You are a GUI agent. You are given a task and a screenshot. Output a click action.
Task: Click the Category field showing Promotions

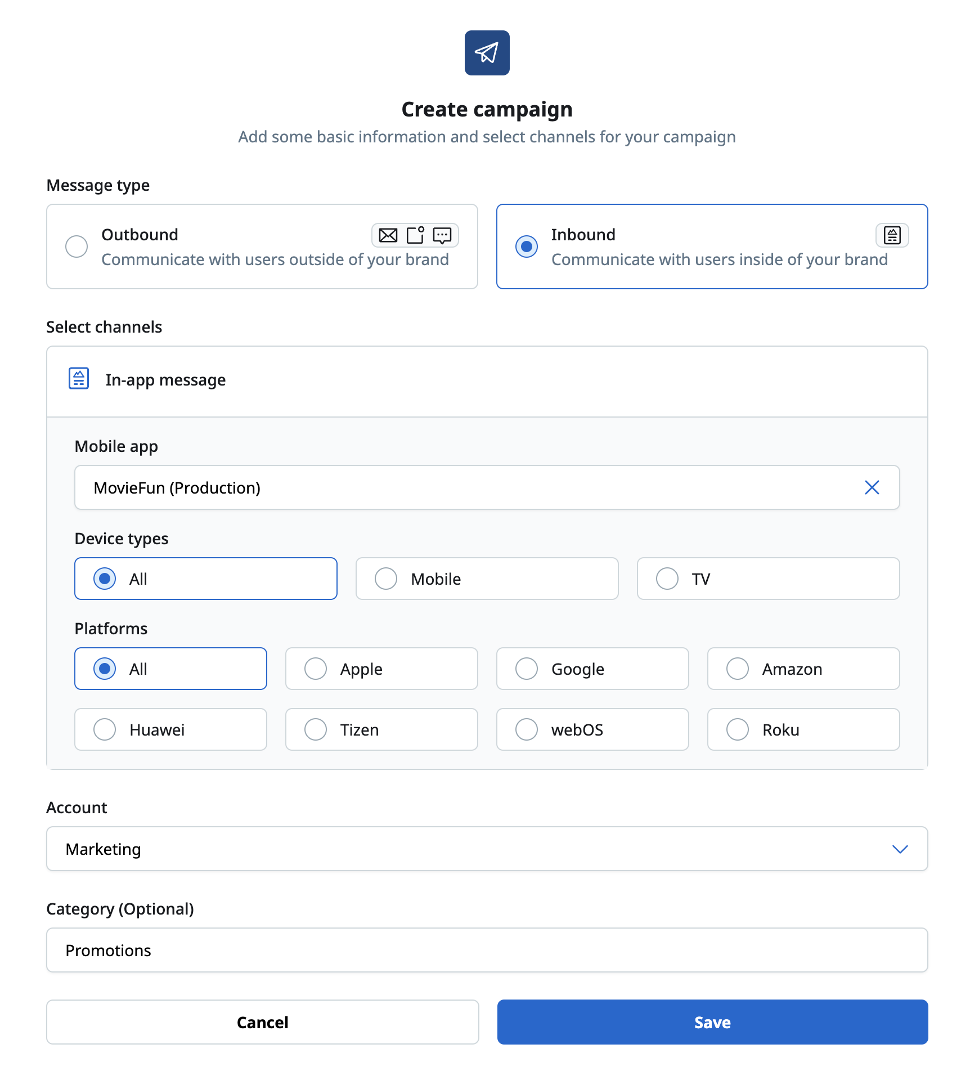click(487, 950)
